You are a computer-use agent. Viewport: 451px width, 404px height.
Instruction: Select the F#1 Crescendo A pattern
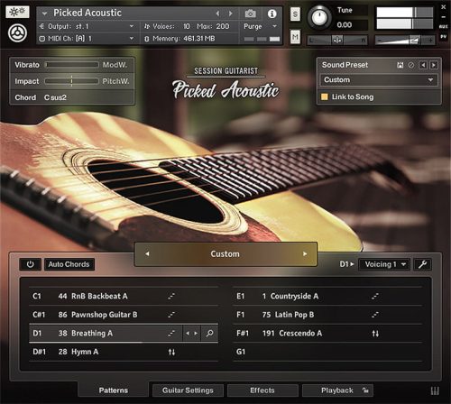327,334
